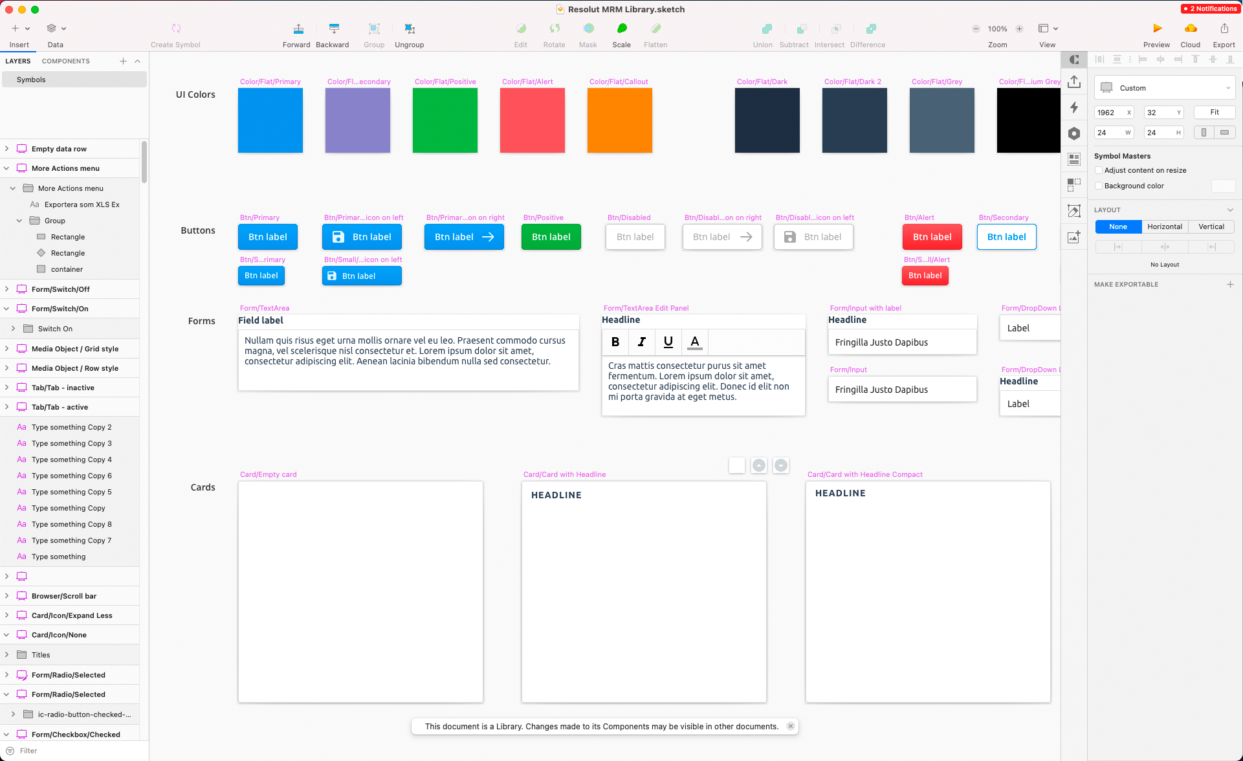Set artboard orientation to portrait
This screenshot has height=761, width=1243.
pos(1204,132)
